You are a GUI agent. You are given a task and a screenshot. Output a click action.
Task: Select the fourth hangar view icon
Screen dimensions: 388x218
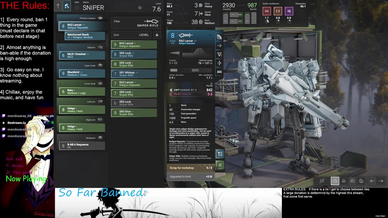(361, 181)
